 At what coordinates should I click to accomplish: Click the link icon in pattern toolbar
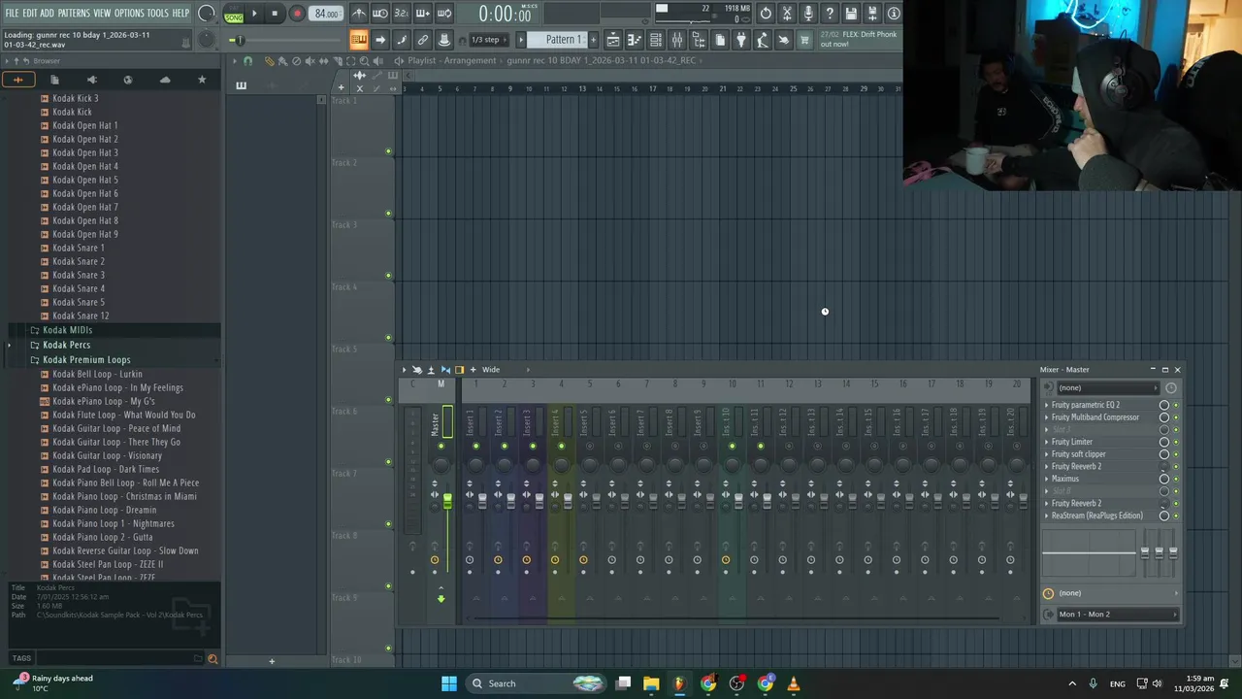click(x=423, y=40)
